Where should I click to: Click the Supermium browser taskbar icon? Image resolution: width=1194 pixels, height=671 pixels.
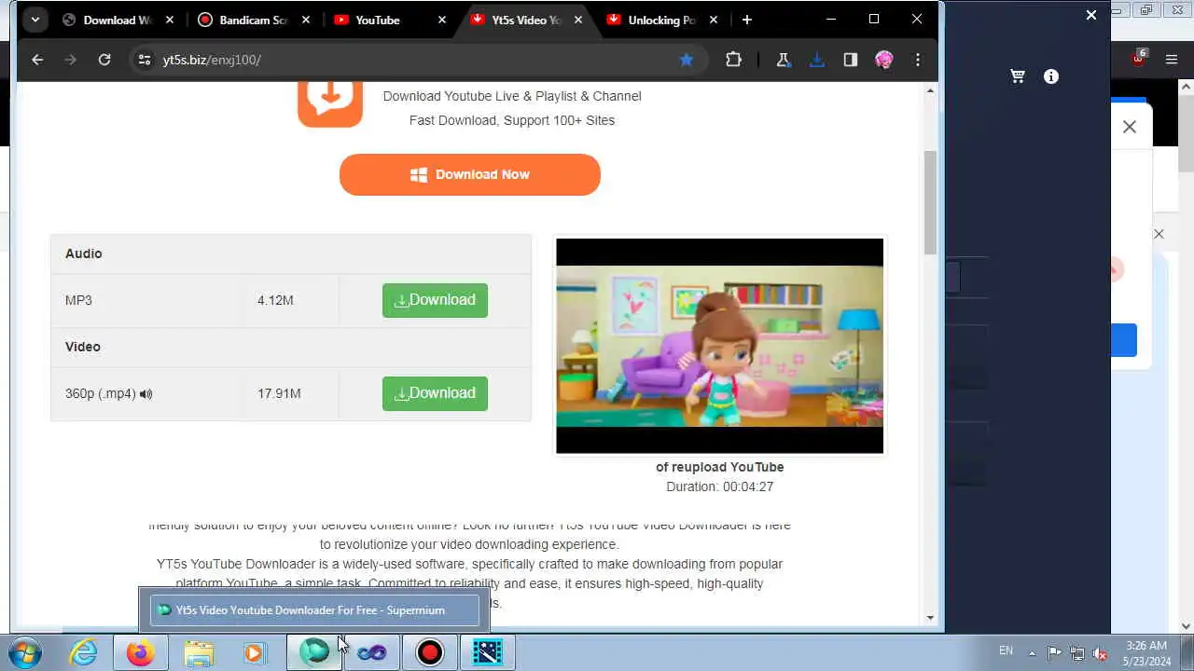(314, 652)
